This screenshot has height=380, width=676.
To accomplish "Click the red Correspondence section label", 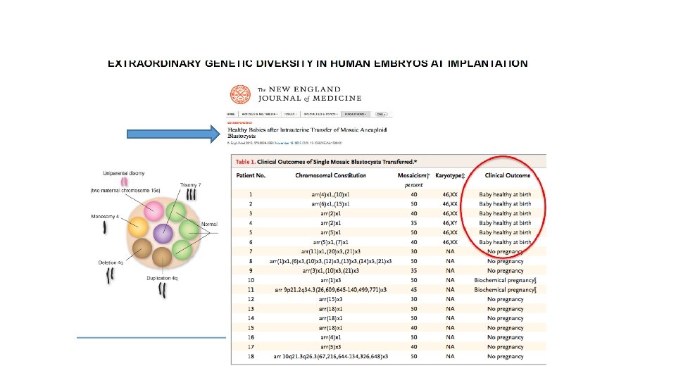I will pyautogui.click(x=239, y=122).
